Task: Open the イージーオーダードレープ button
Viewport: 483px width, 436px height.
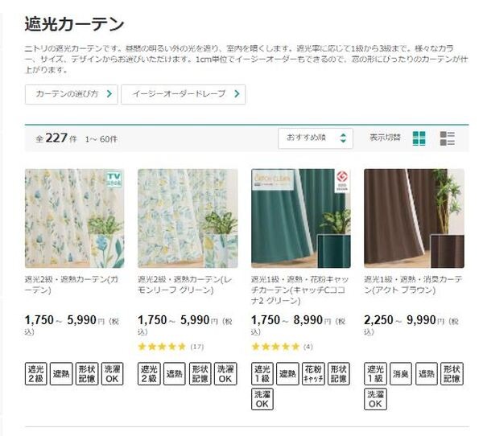Action: click(184, 94)
